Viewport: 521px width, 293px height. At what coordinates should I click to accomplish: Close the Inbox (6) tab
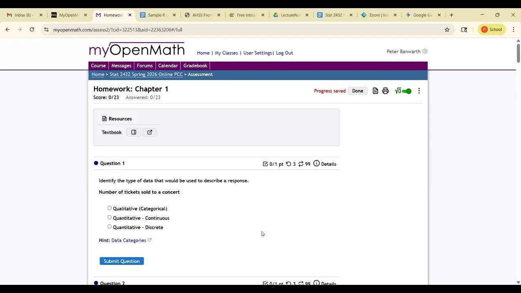point(41,15)
